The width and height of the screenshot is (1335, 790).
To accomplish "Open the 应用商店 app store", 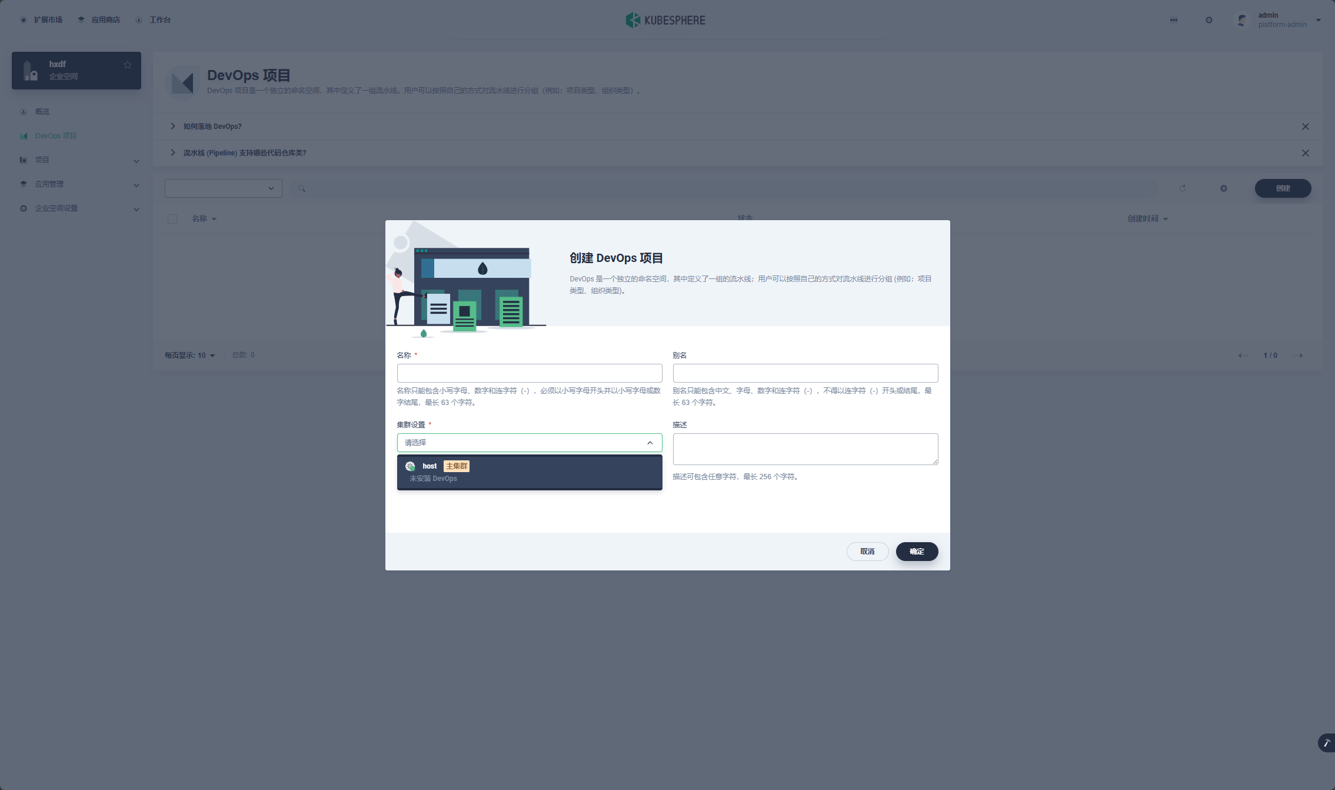I will point(99,20).
